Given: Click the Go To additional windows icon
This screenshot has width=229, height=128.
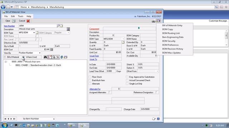Looking at the screenshot, I should pyautogui.click(x=158, y=21).
